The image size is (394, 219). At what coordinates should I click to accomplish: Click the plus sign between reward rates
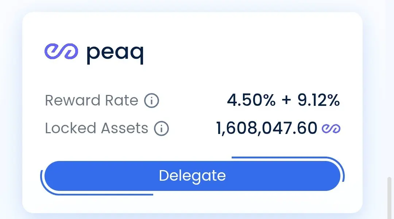286,100
